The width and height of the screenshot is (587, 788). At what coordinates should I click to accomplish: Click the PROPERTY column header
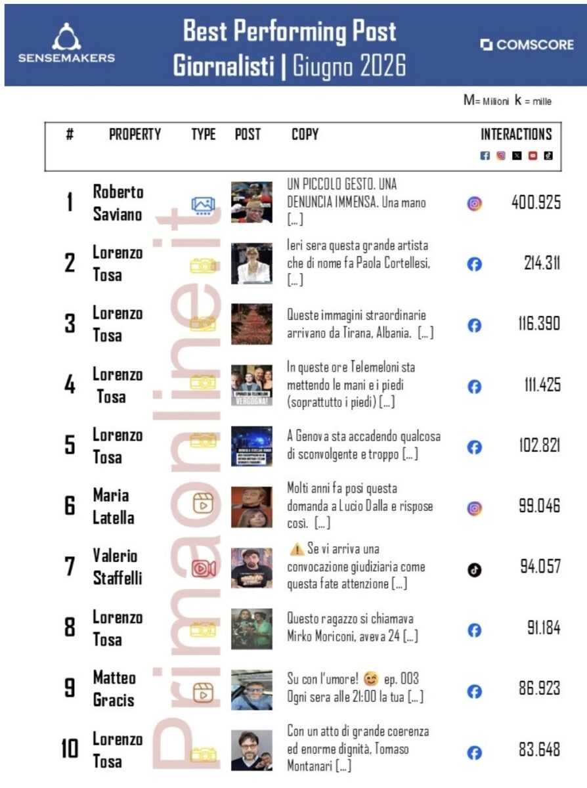[135, 135]
